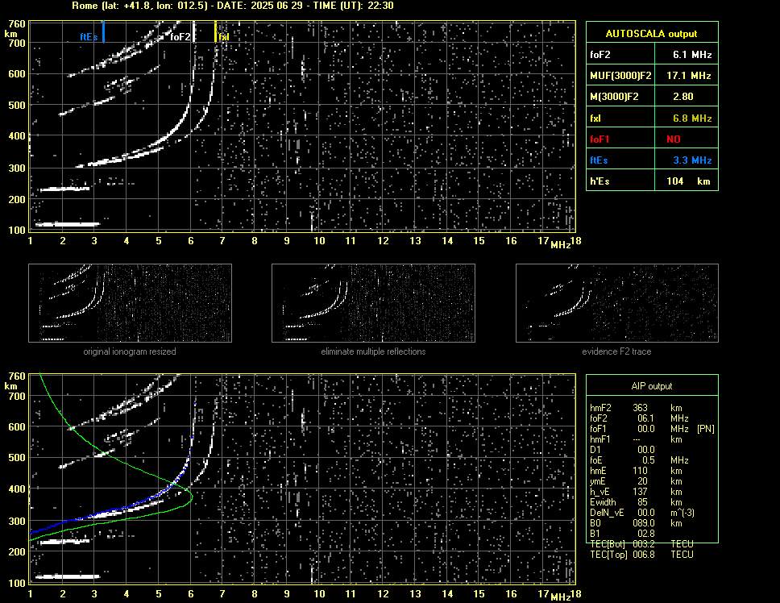Click the hmE '110 km' row
Screen dimensions: 780x603
[635, 471]
